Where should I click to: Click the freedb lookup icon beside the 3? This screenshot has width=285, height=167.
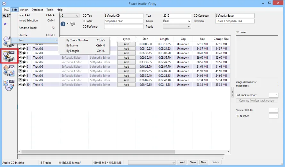pos(73,24)
